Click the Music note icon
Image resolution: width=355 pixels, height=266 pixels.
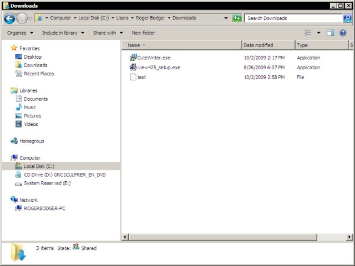pos(18,107)
